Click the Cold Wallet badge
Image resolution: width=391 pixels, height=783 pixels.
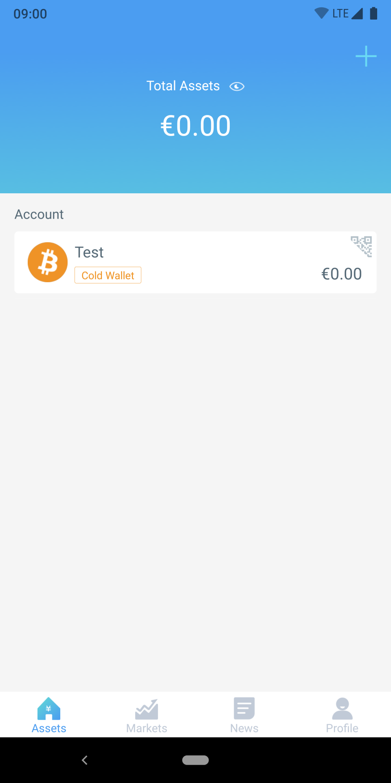point(108,275)
